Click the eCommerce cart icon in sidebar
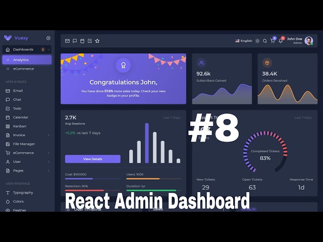 (x=8, y=153)
